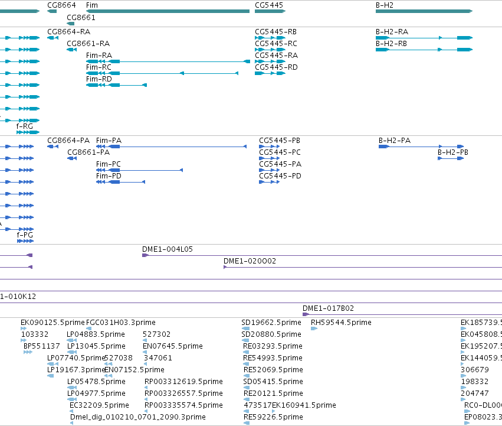Screen dimensions: 502x426
Task: Select EST LP19167.3prime
Action: point(76,370)
